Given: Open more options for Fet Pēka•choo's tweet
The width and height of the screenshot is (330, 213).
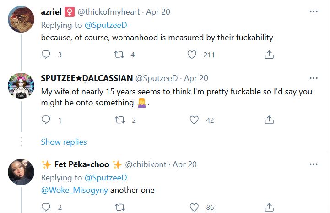Looking at the screenshot, I should coord(314,164).
